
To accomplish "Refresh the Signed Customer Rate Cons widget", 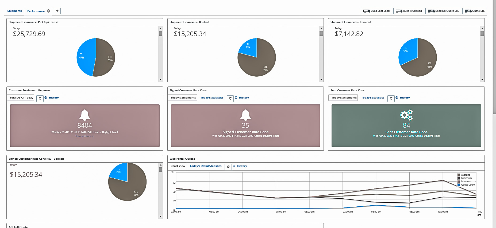I will pyautogui.click(x=230, y=98).
